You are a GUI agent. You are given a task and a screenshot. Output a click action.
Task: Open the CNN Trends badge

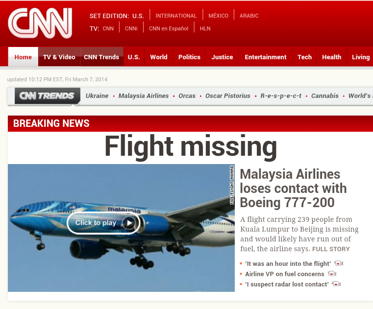(48, 96)
